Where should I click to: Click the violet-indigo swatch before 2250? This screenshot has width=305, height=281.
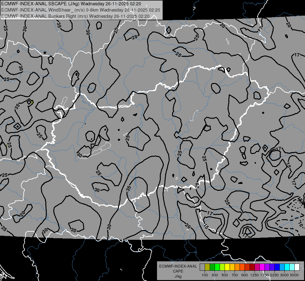point(272,267)
